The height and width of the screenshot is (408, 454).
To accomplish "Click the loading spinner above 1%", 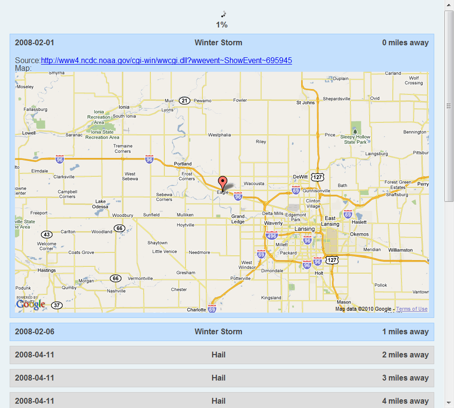I will point(223,14).
